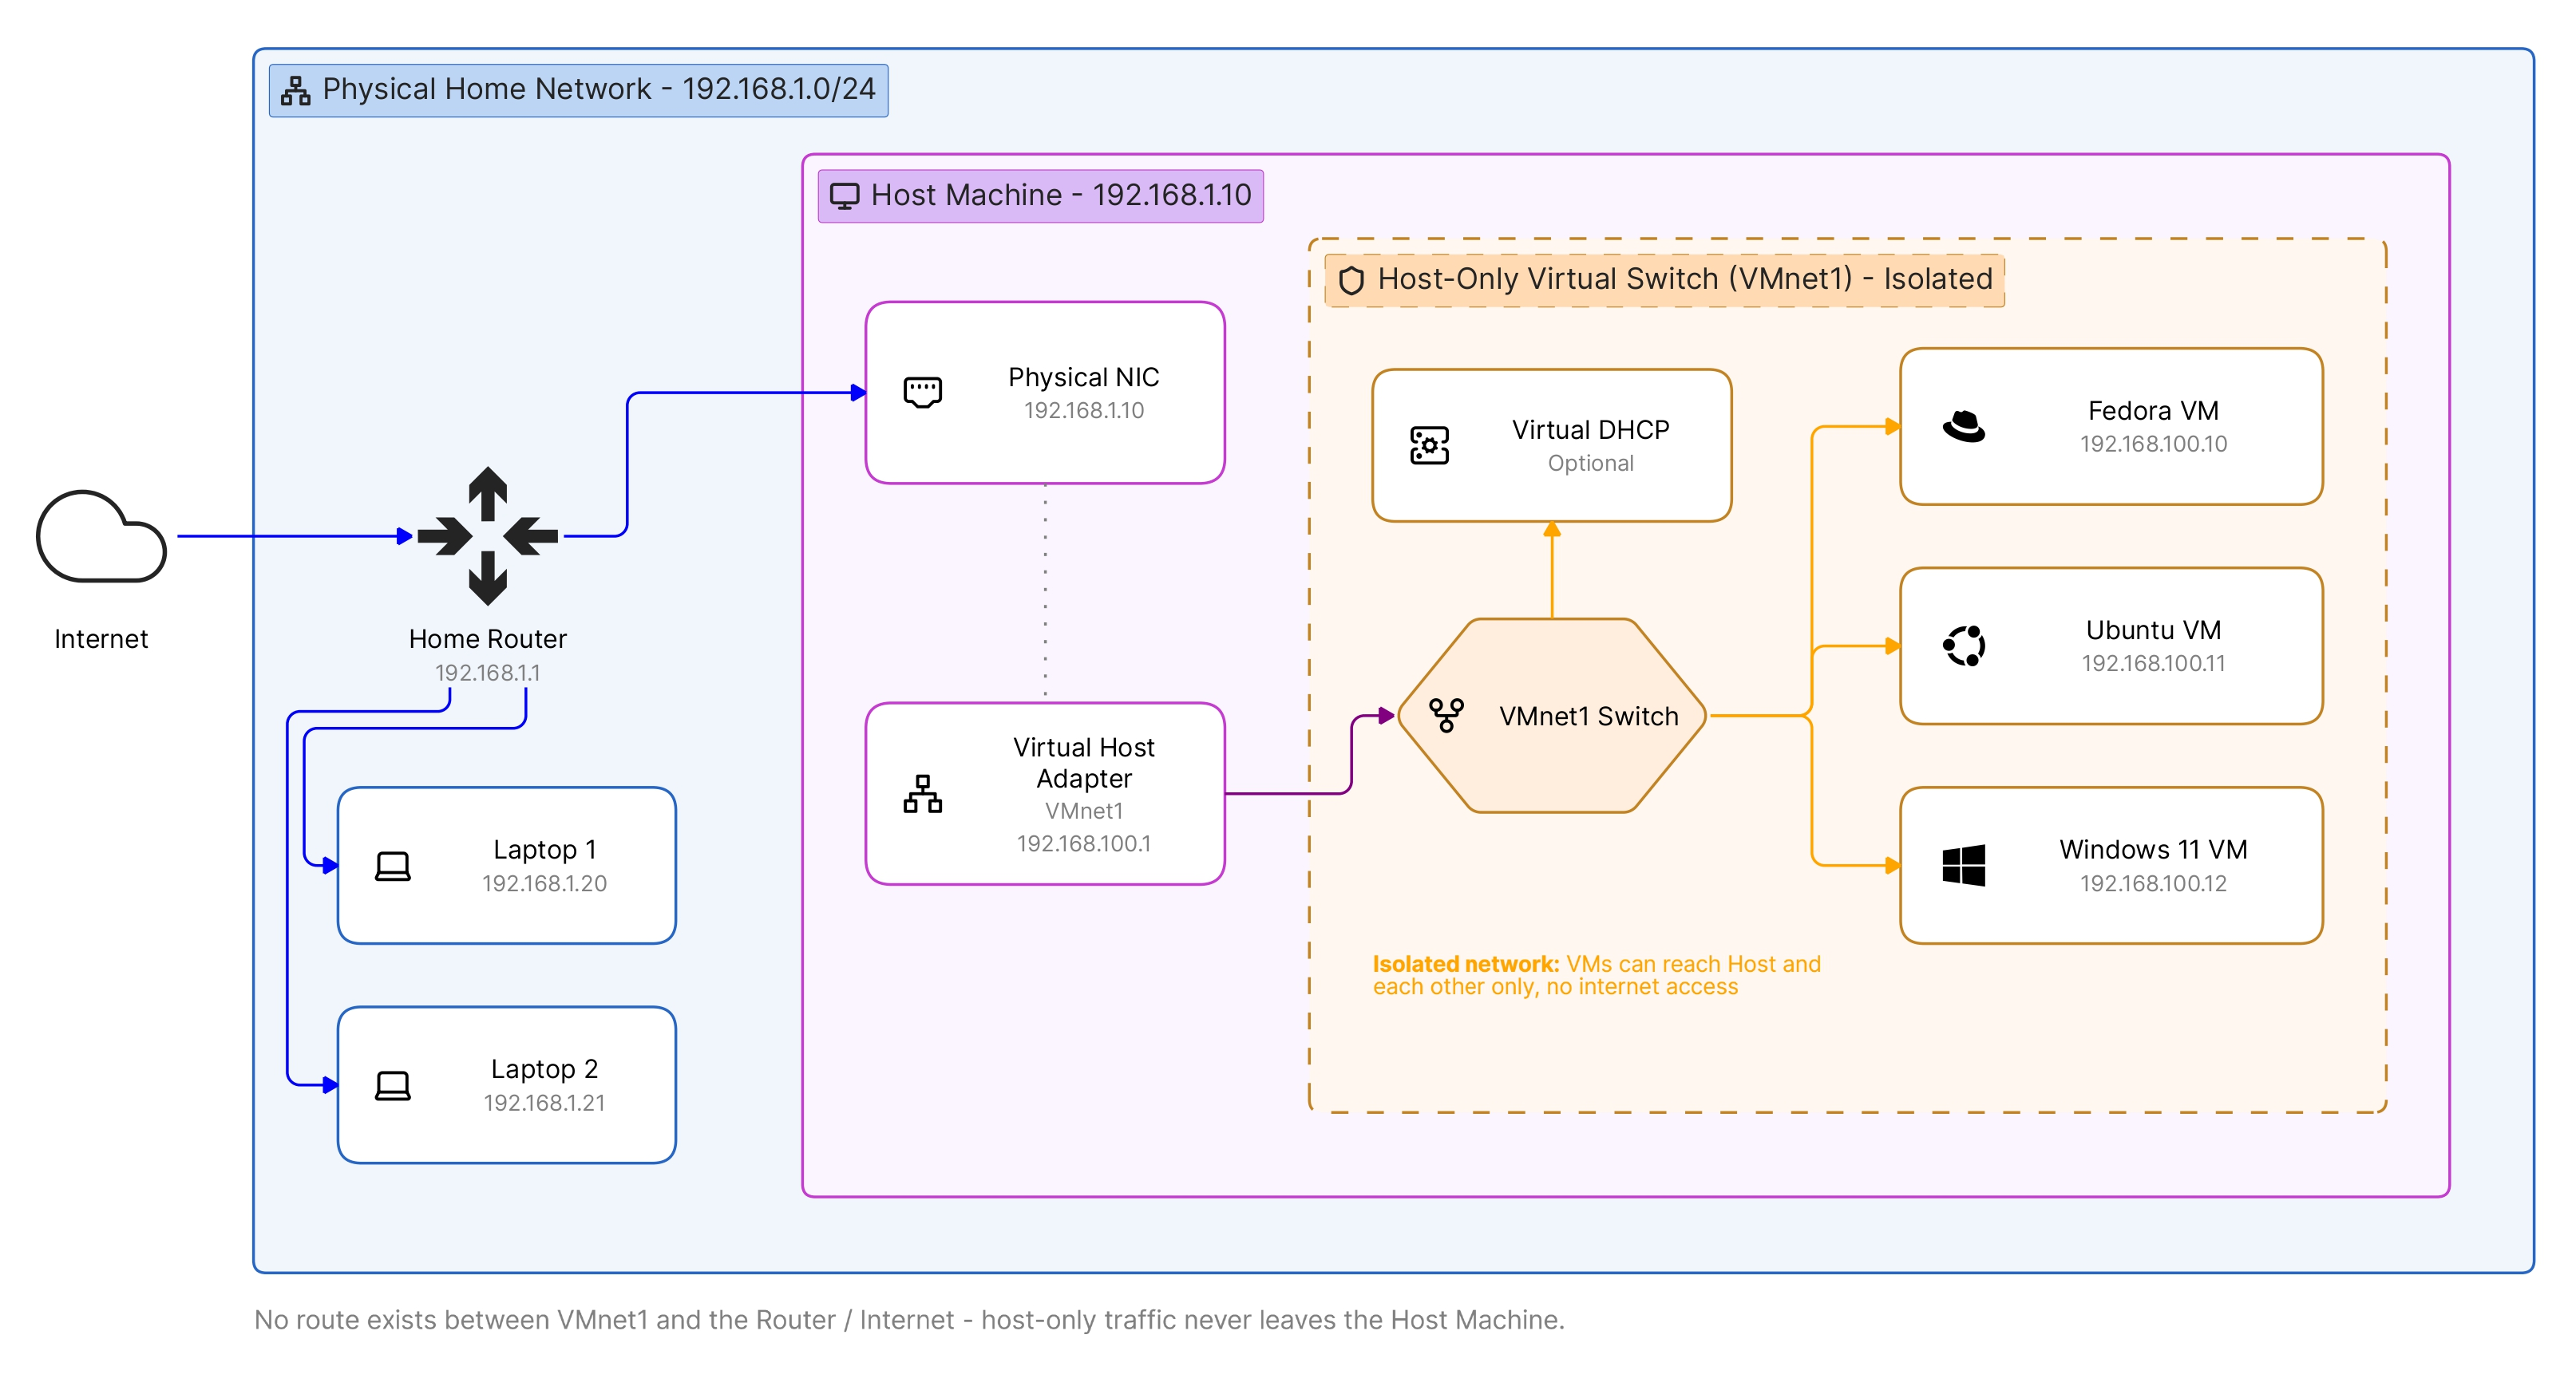The height and width of the screenshot is (1386, 2576).
Task: Select the monitor icon in Host Machine label
Action: click(844, 195)
